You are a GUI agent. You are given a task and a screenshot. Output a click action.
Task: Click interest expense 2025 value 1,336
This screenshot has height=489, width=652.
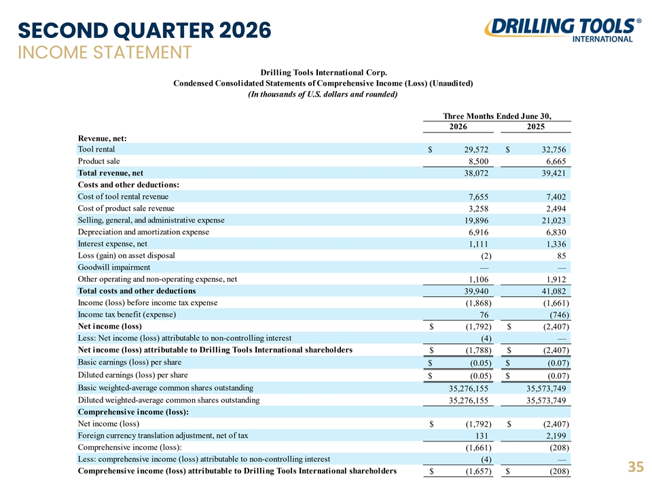[x=556, y=244]
